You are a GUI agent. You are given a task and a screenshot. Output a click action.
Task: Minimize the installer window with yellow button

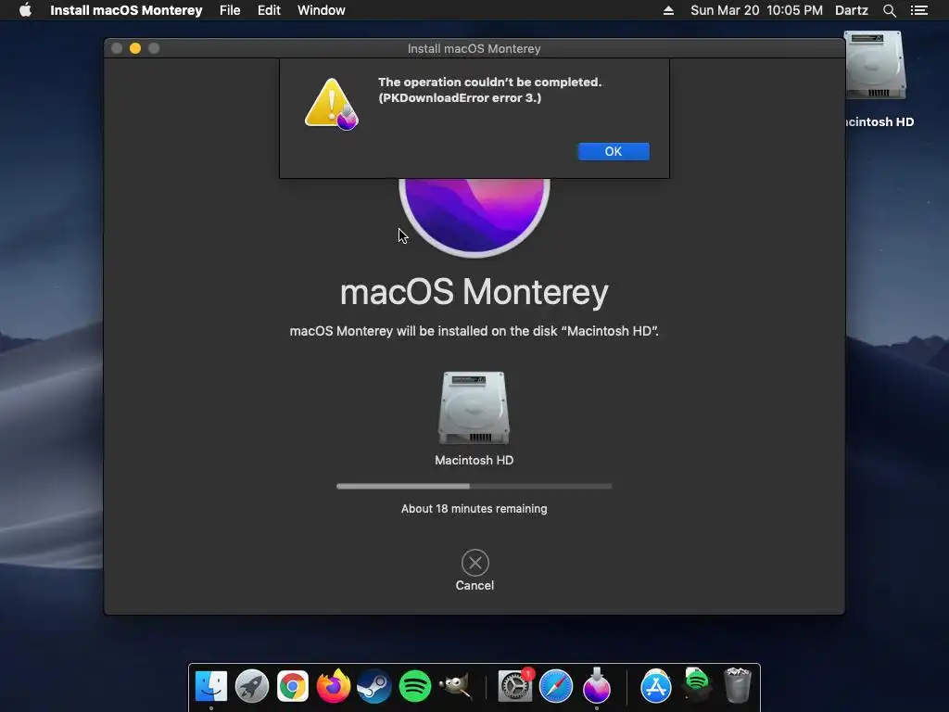[x=135, y=48]
